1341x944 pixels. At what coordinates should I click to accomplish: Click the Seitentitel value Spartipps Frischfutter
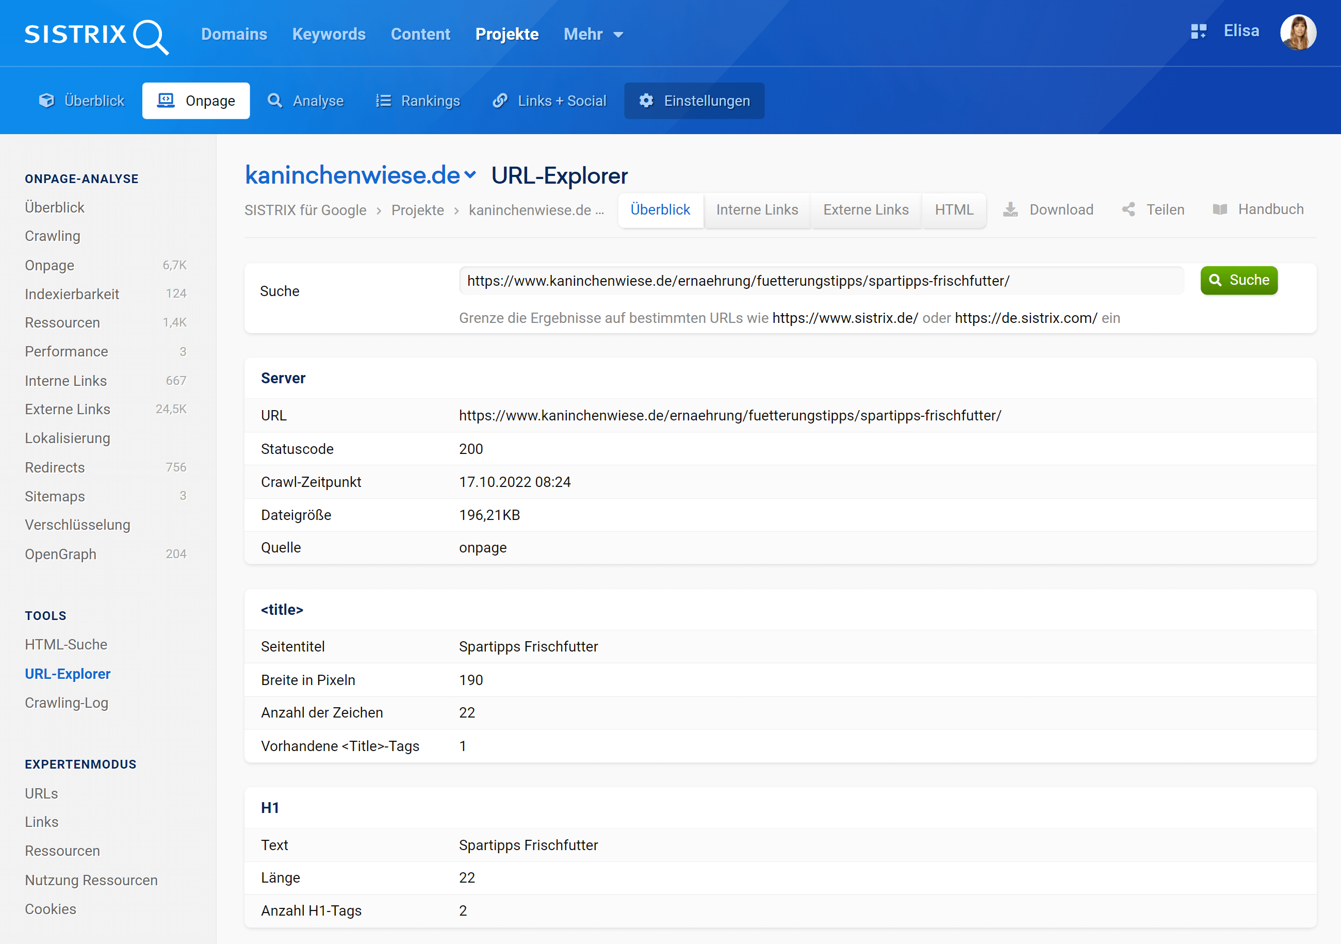(529, 647)
